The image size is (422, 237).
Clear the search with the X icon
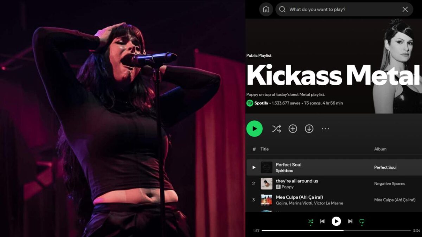(x=405, y=9)
